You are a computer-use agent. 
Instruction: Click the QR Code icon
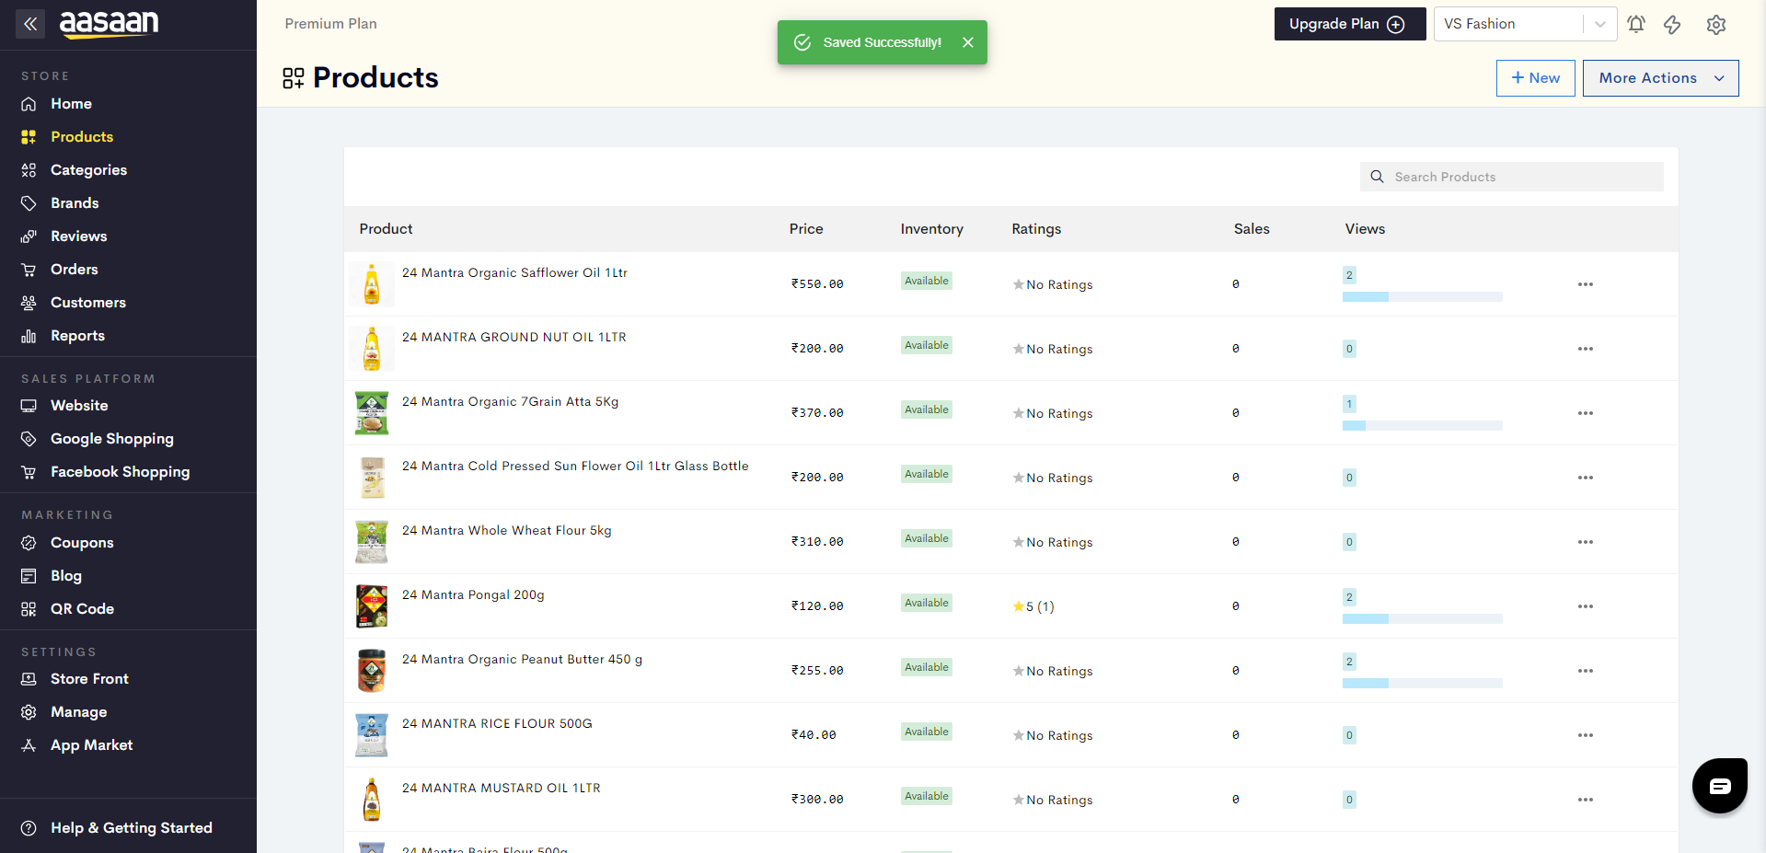(29, 609)
